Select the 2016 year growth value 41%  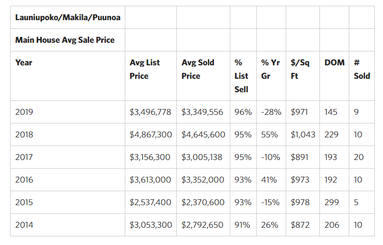pyautogui.click(x=269, y=180)
